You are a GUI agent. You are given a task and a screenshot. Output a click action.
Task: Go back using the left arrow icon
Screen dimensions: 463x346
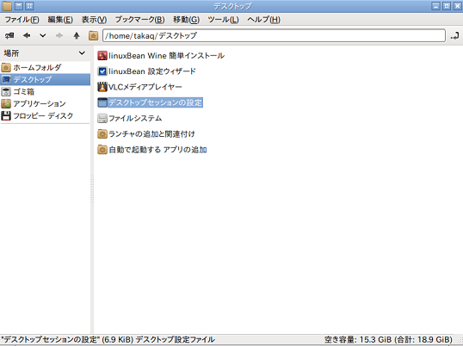point(27,36)
